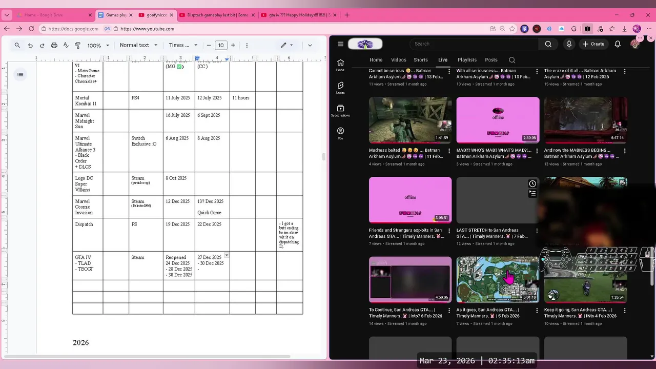Open channel Posts tab

pos(491,60)
